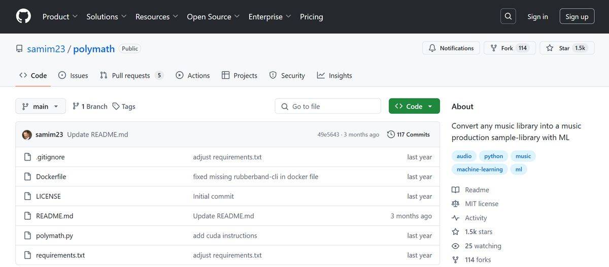609x267 pixels.
Task: Click the branch icon beside 1 Branch
Action: point(76,106)
